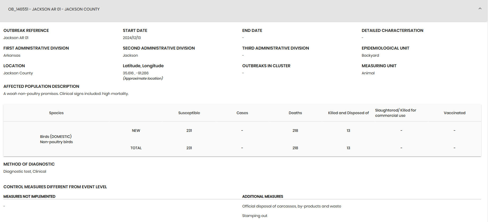The height and width of the screenshot is (222, 488).
Task: Click the 'OUTBREAKS IN CLUSTER' label
Action: pos(266,66)
